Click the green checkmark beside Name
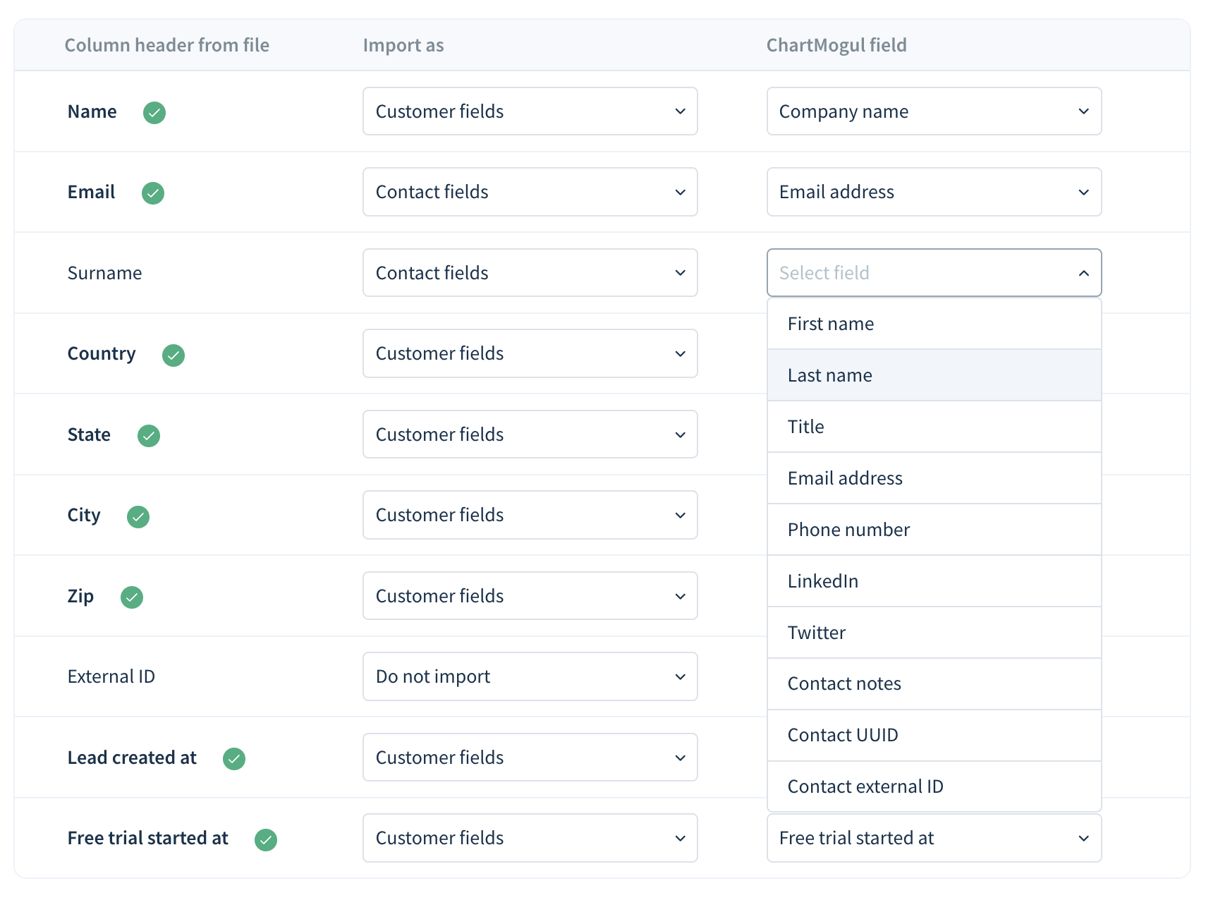The height and width of the screenshot is (900, 1206). 154,112
